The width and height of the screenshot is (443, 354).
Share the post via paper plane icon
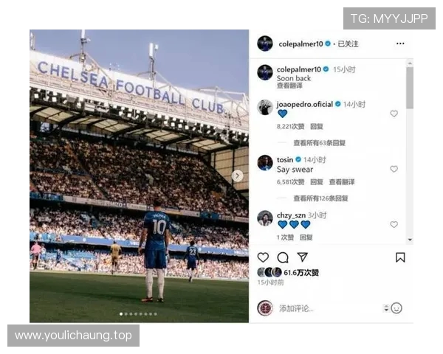(302, 257)
